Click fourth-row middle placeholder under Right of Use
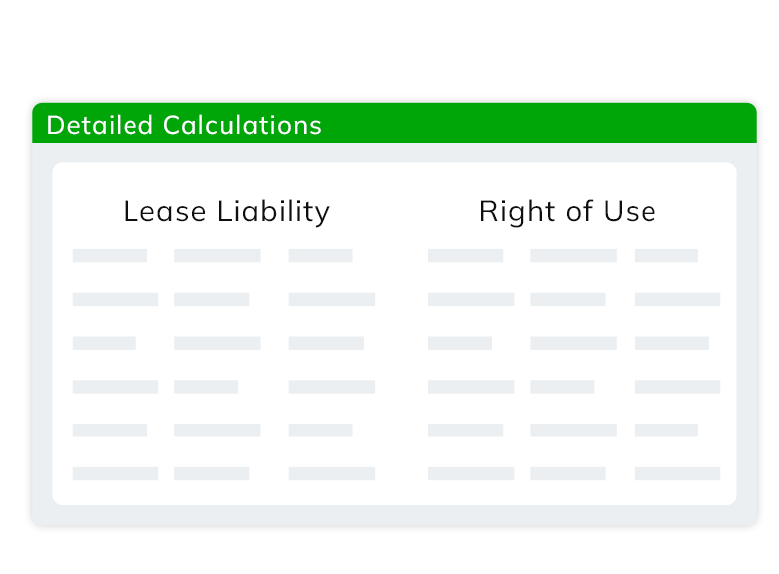 point(562,387)
